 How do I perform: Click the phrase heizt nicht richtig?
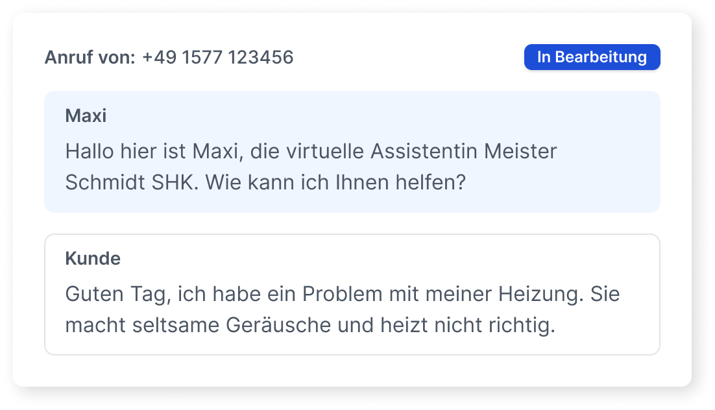(x=468, y=325)
